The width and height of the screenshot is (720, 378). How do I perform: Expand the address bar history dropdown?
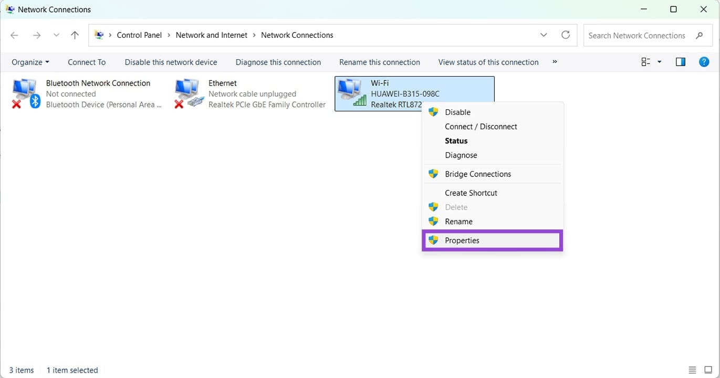pos(544,35)
